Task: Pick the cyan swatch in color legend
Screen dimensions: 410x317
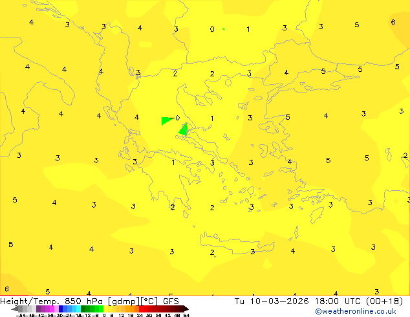Action: coord(78,309)
